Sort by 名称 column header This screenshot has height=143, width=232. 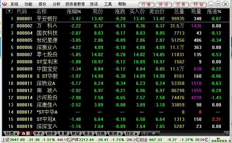click(x=42, y=11)
